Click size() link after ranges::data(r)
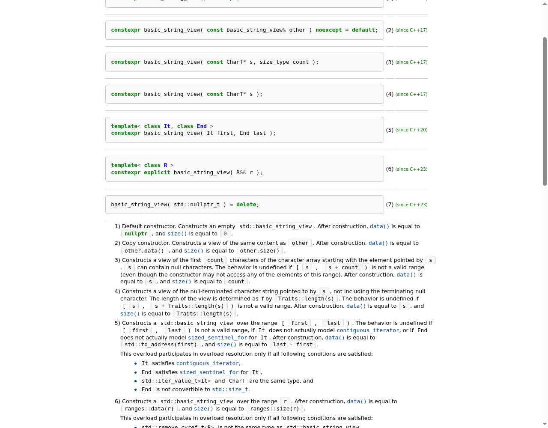This screenshot has width=548, height=428. [x=204, y=409]
